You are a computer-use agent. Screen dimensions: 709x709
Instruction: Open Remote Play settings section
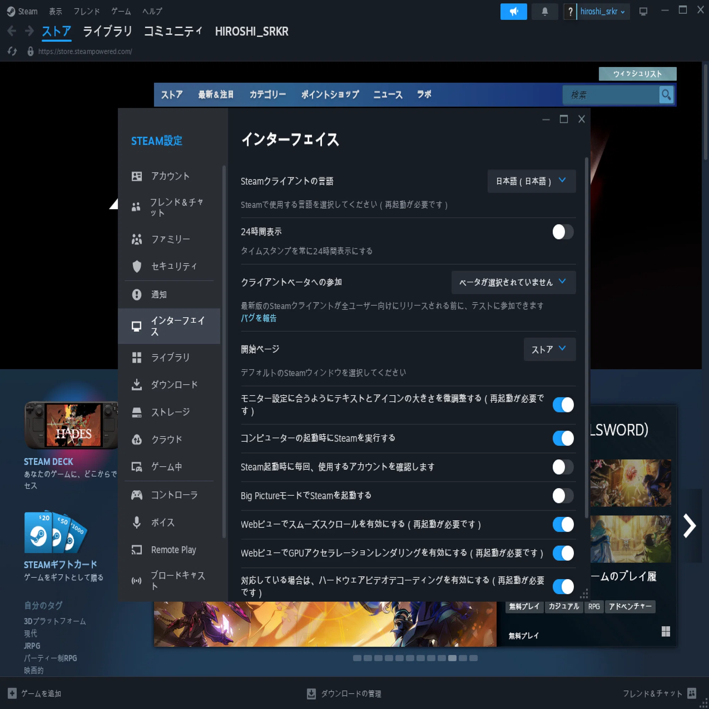point(169,550)
